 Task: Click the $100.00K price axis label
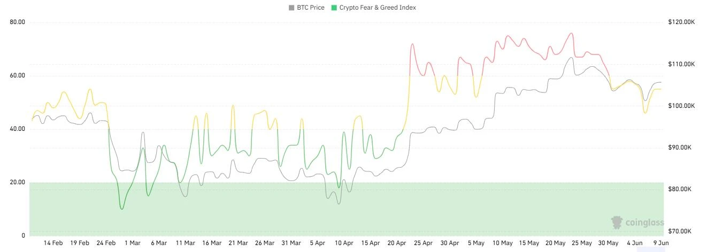[x=681, y=106]
